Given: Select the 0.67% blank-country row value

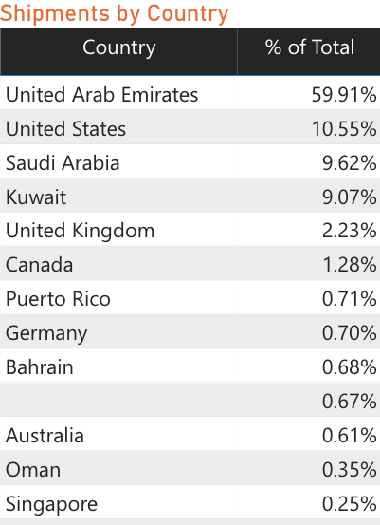Looking at the screenshot, I should pos(309,402).
